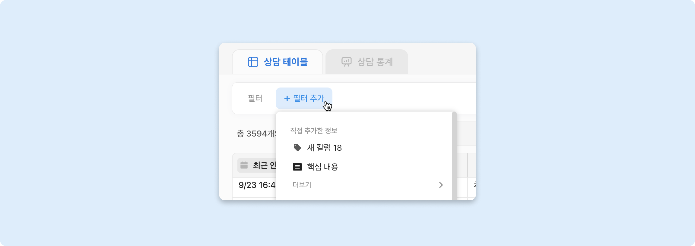Click the text icon next to 핵심 내용
The image size is (695, 246).
pyautogui.click(x=297, y=167)
